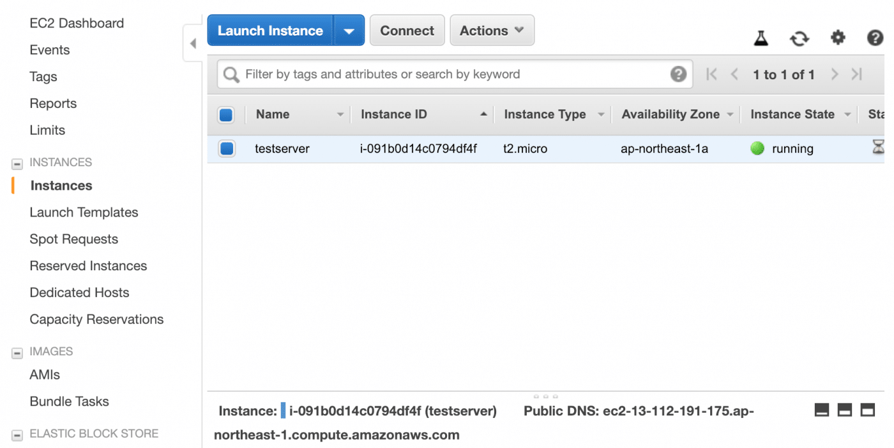Open the Launch Instance dropdown arrow
This screenshot has height=448, width=894.
(349, 31)
